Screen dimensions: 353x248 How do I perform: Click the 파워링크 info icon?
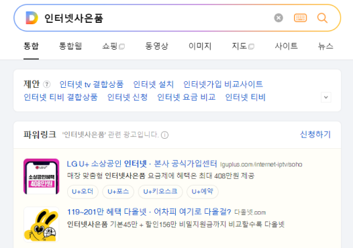tap(165, 135)
